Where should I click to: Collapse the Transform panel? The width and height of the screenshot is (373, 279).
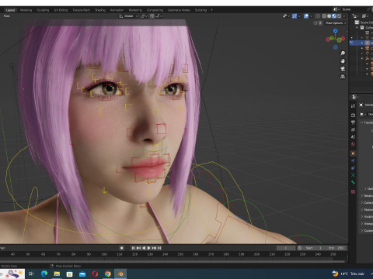click(x=367, y=122)
